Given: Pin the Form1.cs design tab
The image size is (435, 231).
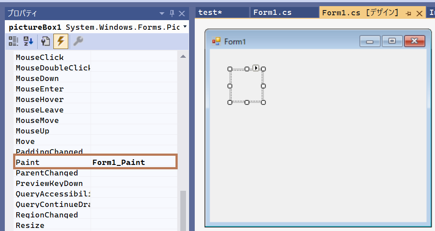Looking at the screenshot, I should tap(408, 13).
